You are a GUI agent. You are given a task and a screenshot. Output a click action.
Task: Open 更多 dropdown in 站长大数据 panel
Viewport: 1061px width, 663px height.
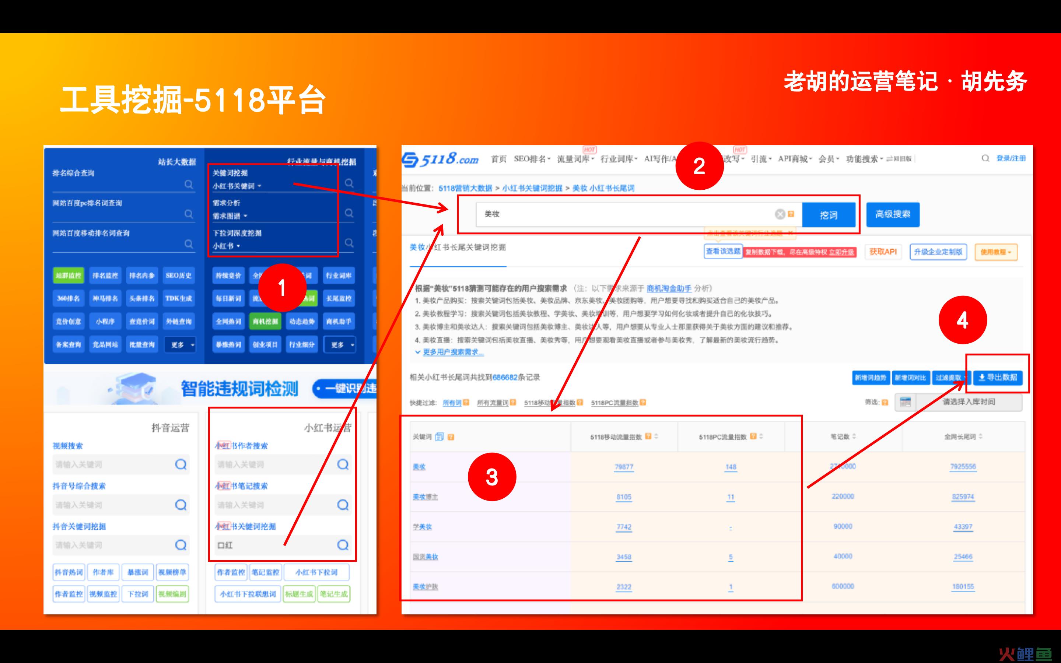pos(180,345)
